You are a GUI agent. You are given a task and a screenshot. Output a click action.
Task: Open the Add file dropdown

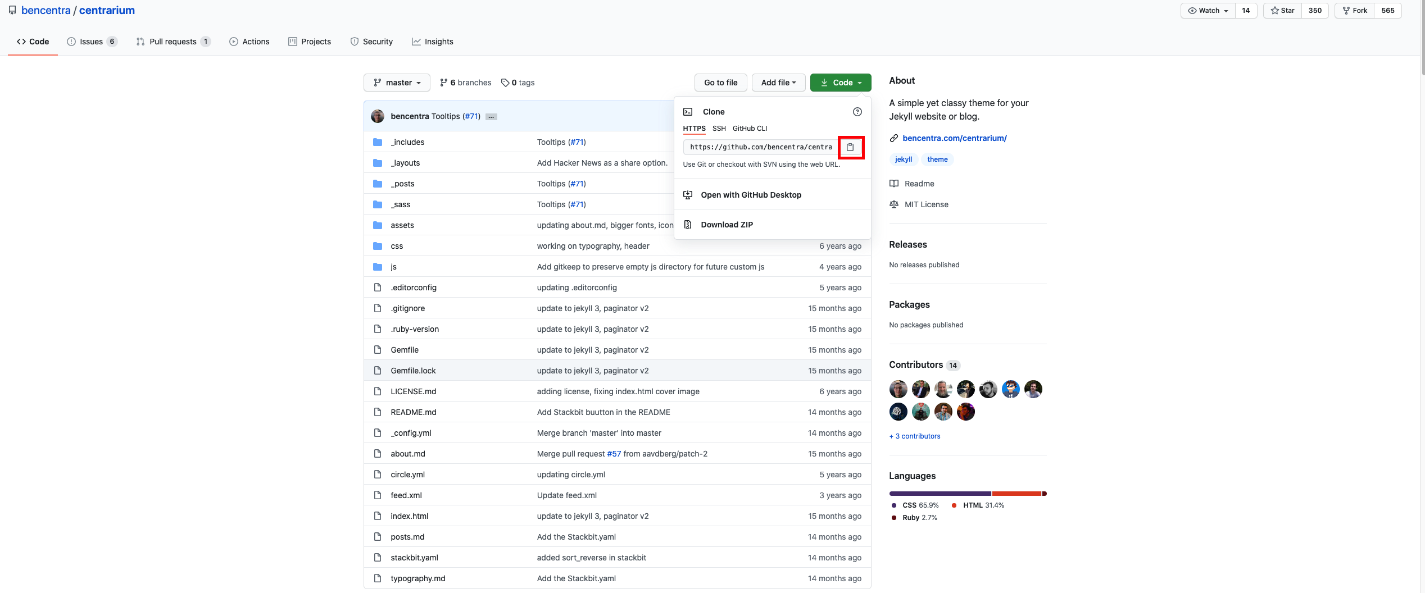click(778, 83)
